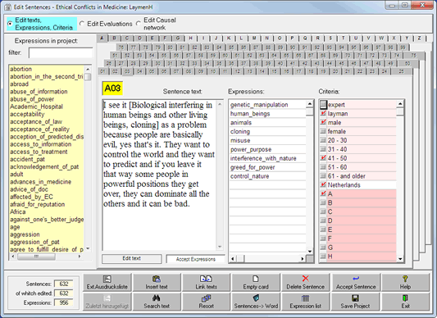The image size is (437, 318).
Task: Click right arrow of Expressions horizontal scrollbar
Action: tap(303, 259)
